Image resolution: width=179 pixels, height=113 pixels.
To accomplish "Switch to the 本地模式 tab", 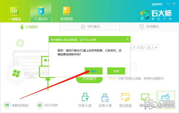I will coord(149,27).
